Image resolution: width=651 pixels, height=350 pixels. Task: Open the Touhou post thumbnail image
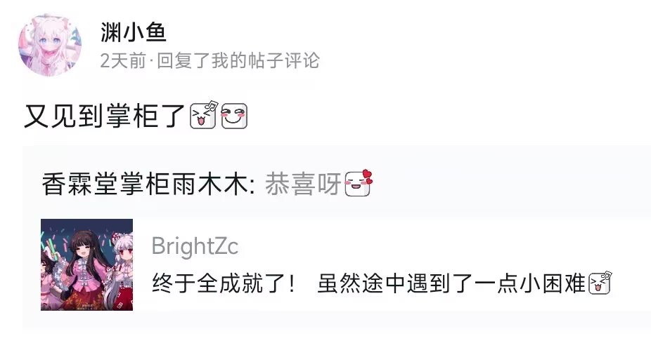(86, 264)
